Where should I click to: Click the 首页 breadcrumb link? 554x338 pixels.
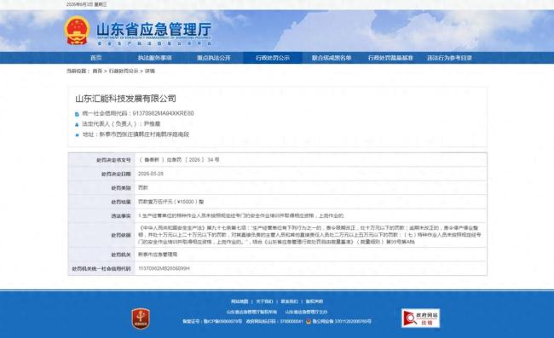tap(97, 71)
